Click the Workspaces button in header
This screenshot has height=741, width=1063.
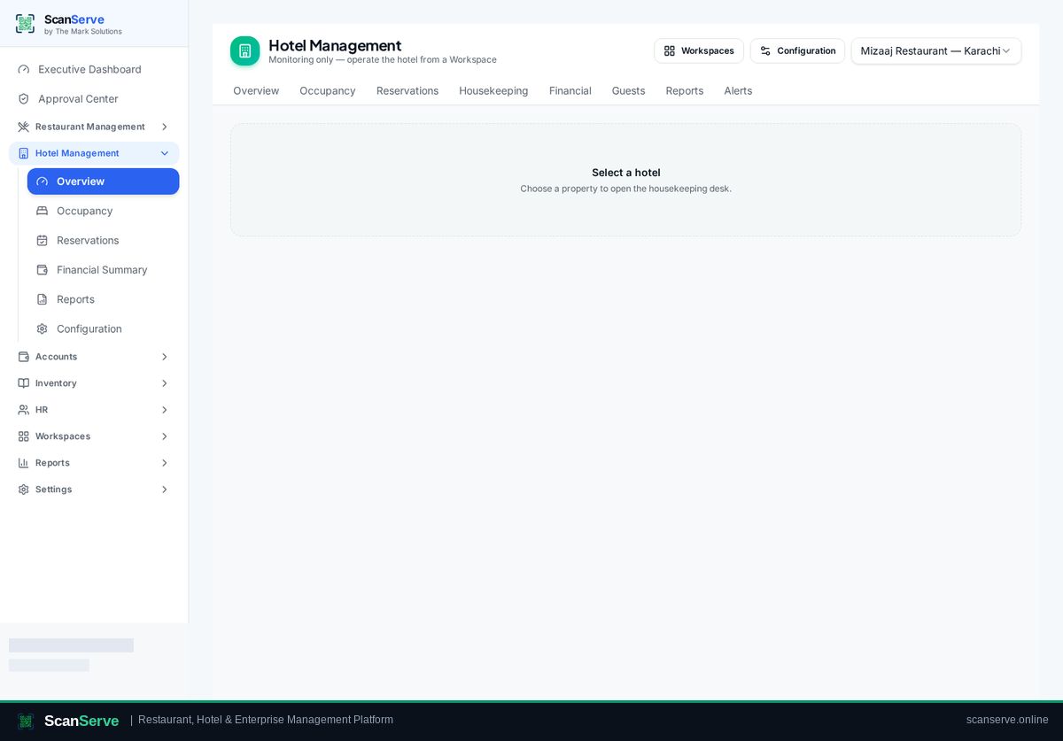tap(699, 50)
